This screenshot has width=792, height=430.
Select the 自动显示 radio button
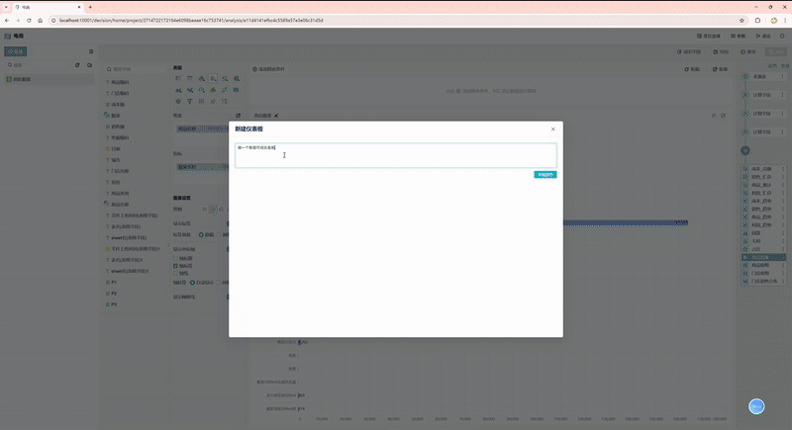[192, 283]
